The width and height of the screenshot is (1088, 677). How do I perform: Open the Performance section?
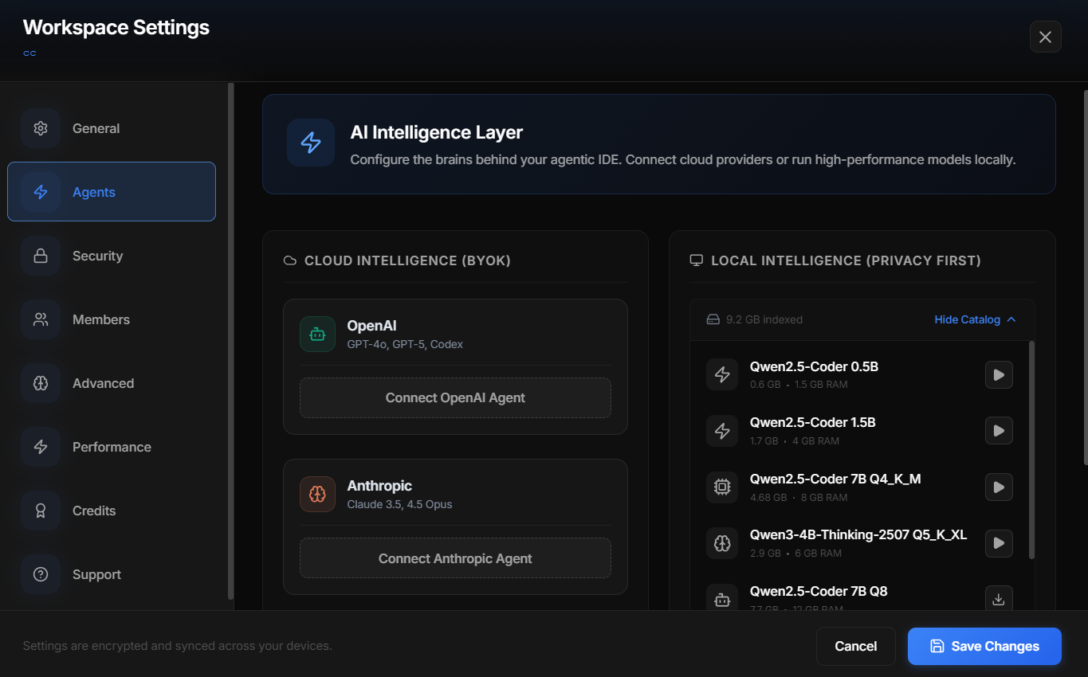pyautogui.click(x=112, y=447)
